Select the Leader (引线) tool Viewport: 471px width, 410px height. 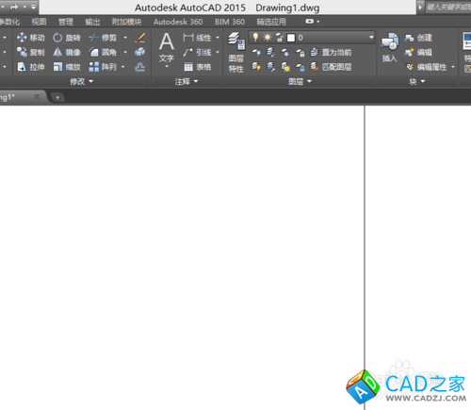197,52
